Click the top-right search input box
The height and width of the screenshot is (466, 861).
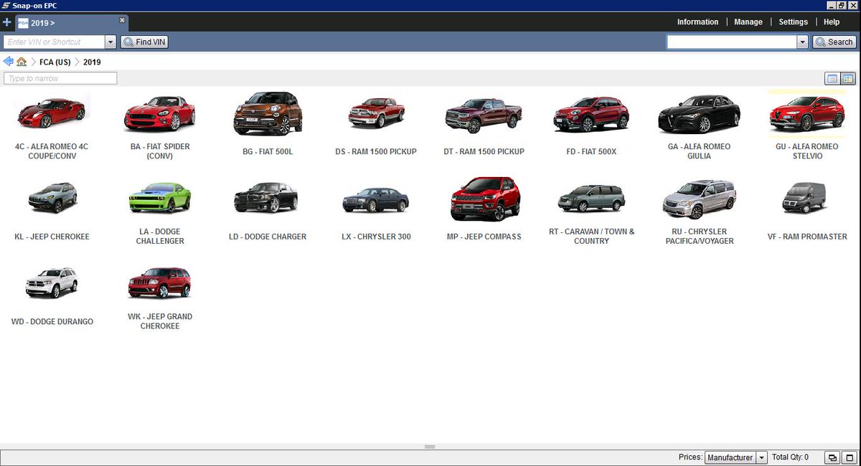[x=732, y=42]
